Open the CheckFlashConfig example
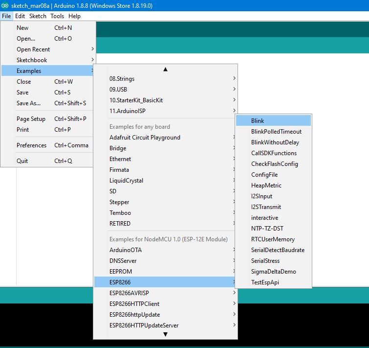369x348 pixels. coord(274,164)
